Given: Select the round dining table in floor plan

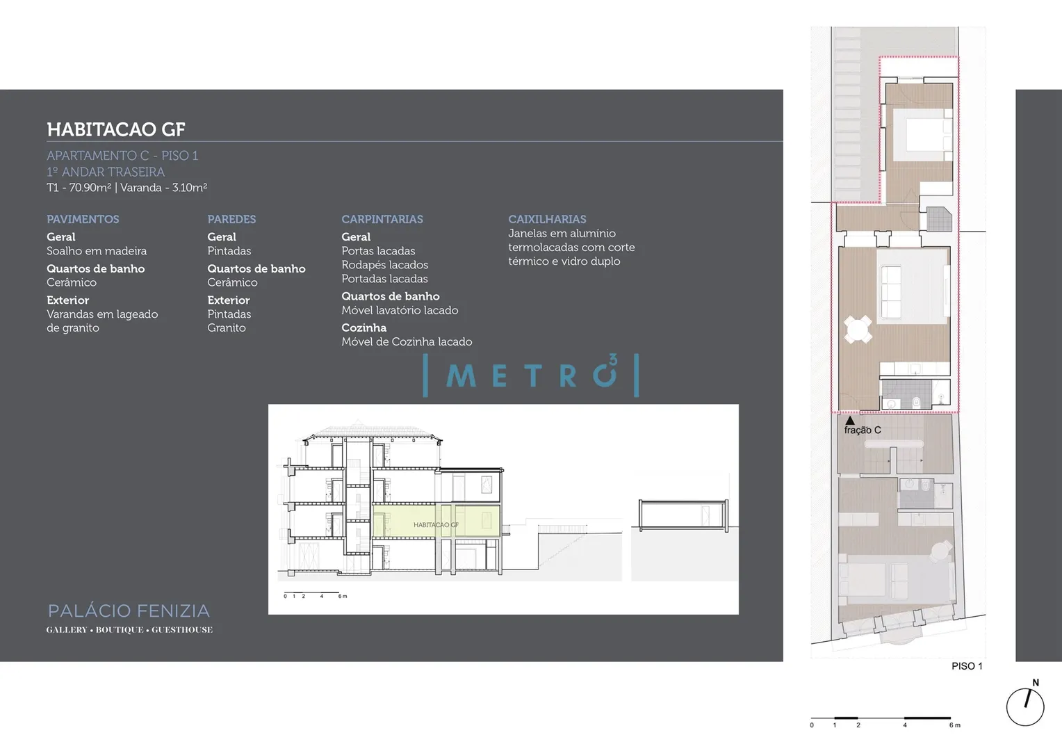Looking at the screenshot, I should click(858, 330).
